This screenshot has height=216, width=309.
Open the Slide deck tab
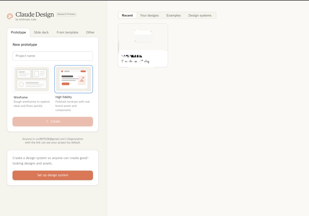41,32
